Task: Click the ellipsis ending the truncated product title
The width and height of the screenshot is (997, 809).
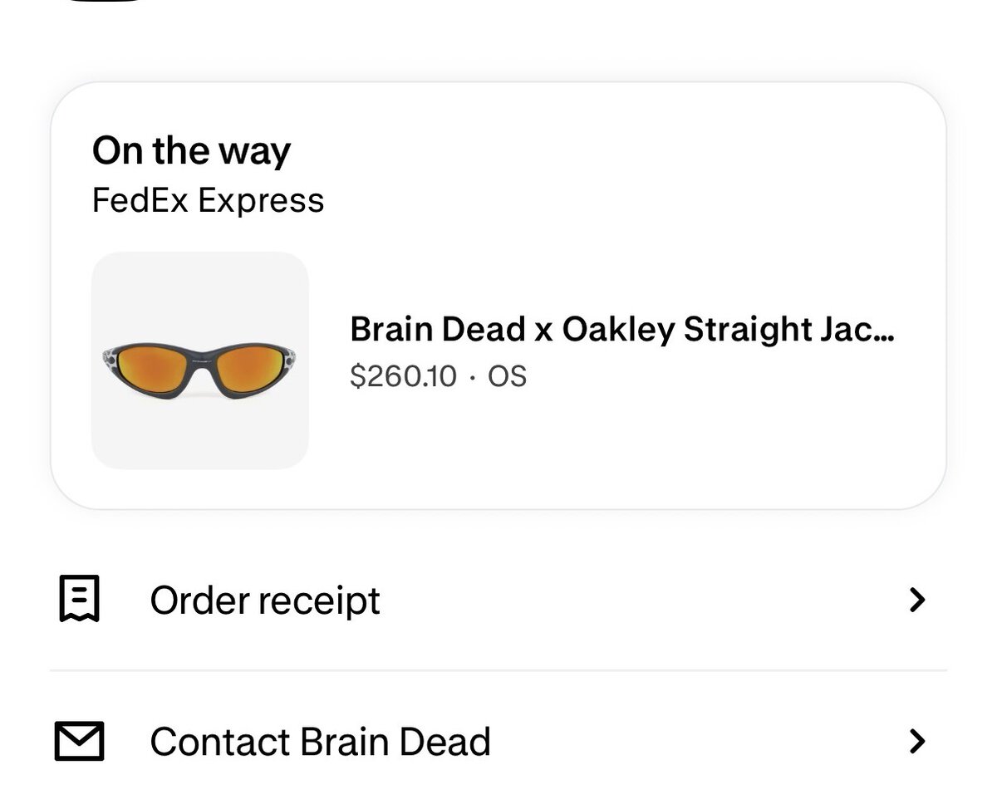Action: [886, 331]
